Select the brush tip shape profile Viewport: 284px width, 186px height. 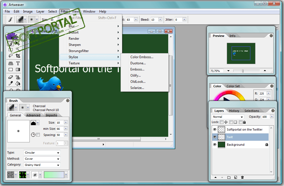pyautogui.click(x=33, y=123)
